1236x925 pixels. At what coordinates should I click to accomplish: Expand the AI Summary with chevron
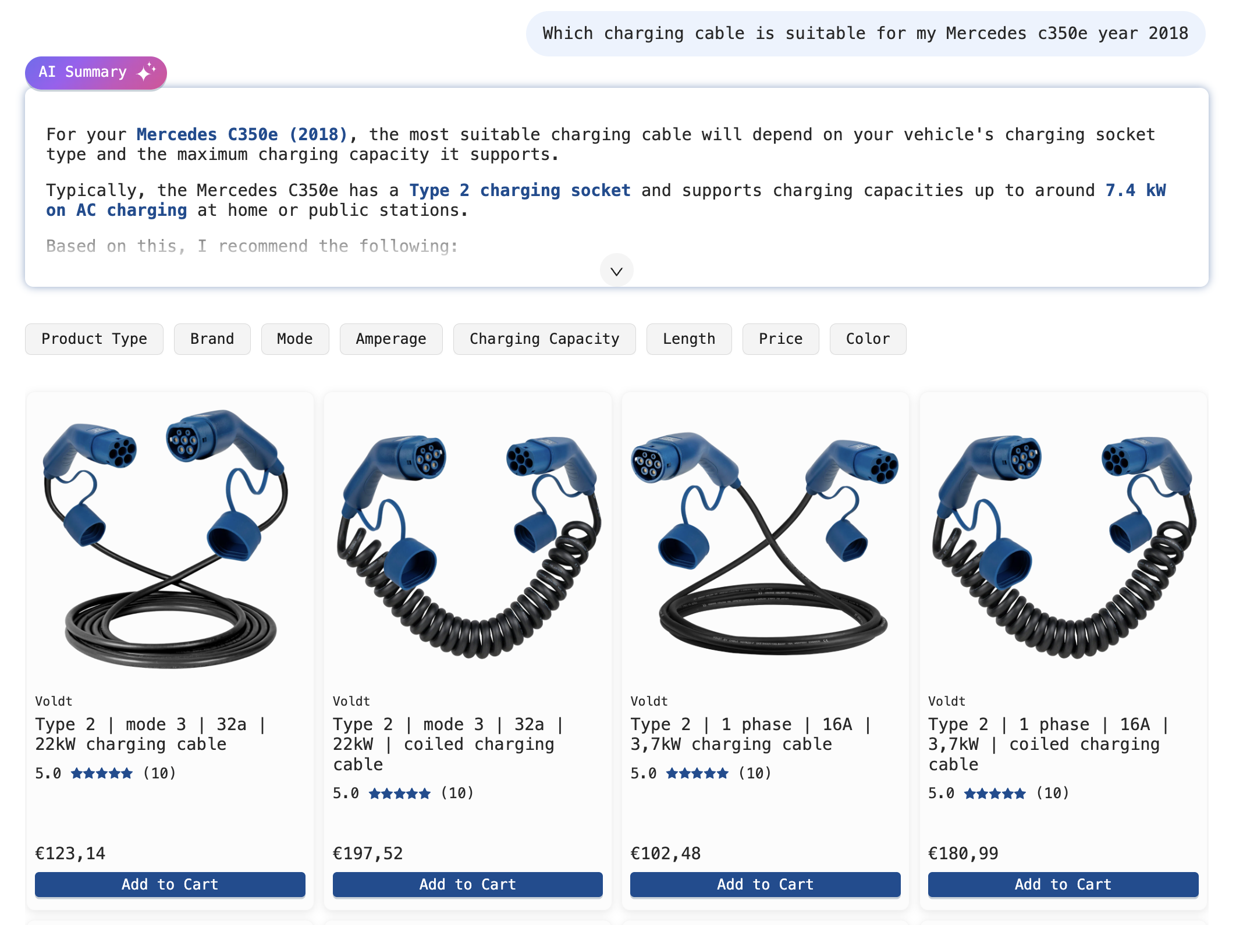pos(616,271)
